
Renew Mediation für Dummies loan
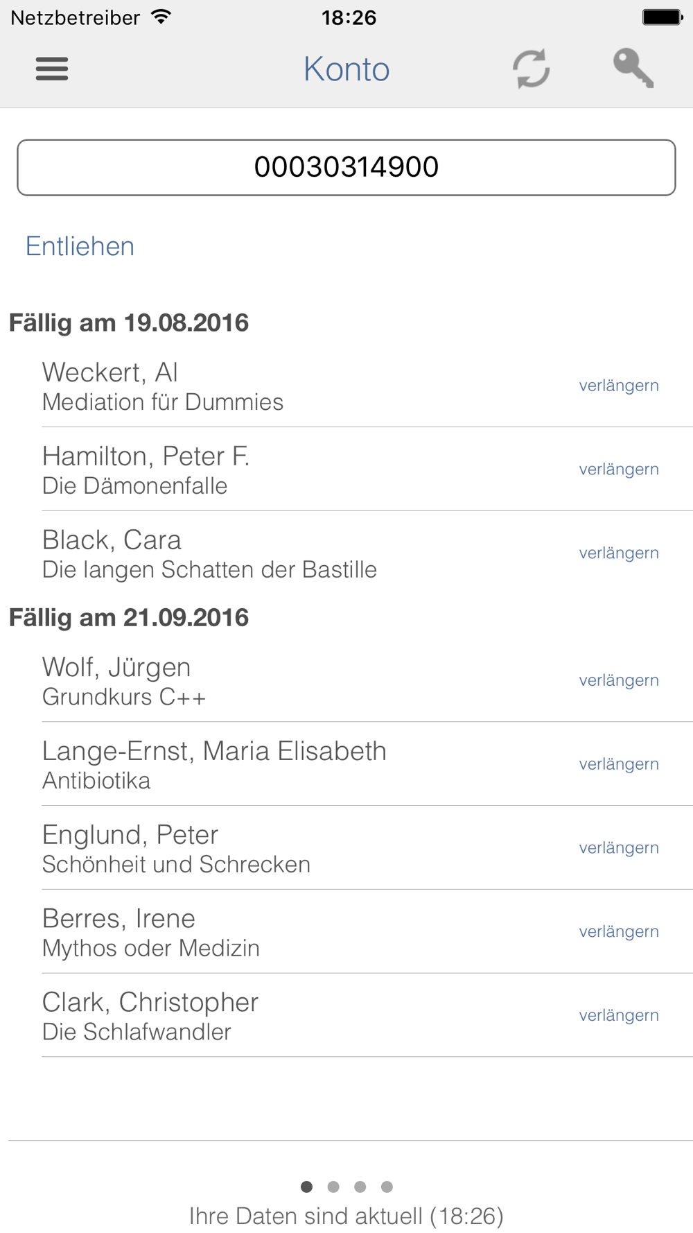(x=619, y=386)
